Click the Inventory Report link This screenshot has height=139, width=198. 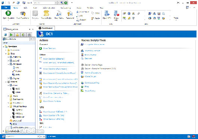point(92,51)
